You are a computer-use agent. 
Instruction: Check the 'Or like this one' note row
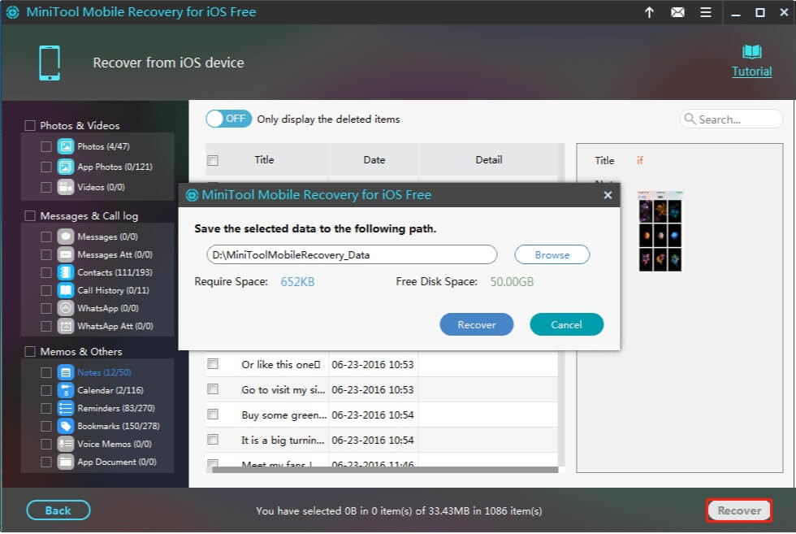pyautogui.click(x=213, y=364)
